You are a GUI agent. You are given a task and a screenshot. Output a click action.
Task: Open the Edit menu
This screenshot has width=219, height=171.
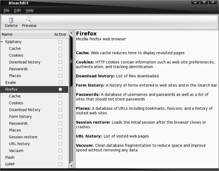click(18, 11)
